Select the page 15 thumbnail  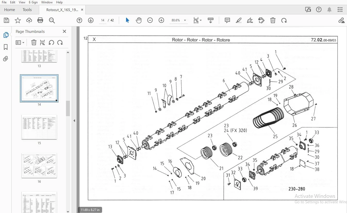coord(39,127)
